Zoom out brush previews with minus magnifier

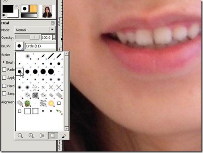point(20,136)
